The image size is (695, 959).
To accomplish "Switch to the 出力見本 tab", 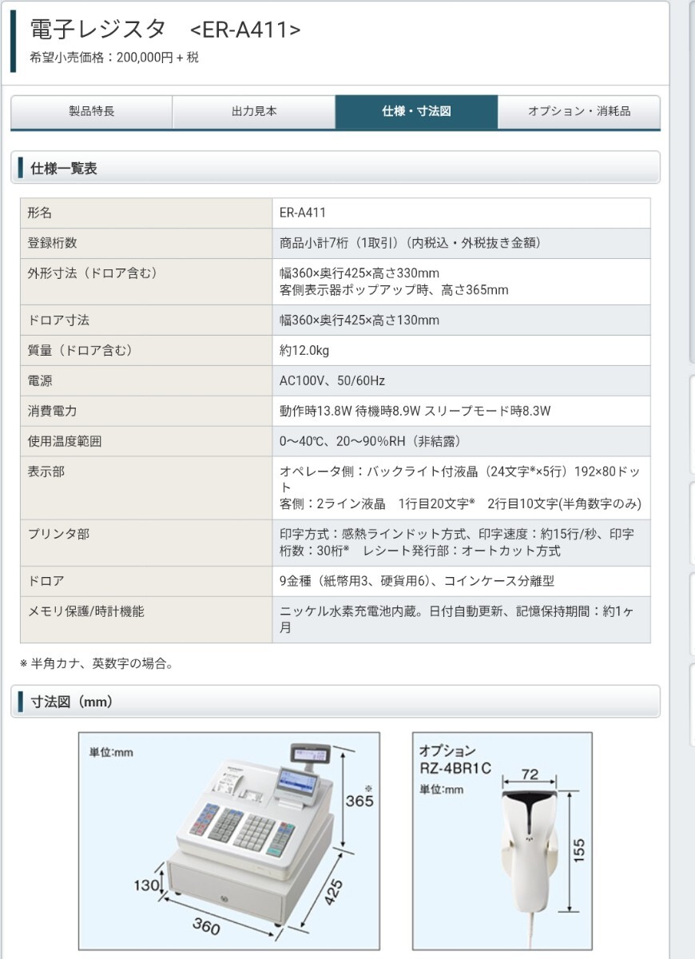I will pyautogui.click(x=254, y=112).
